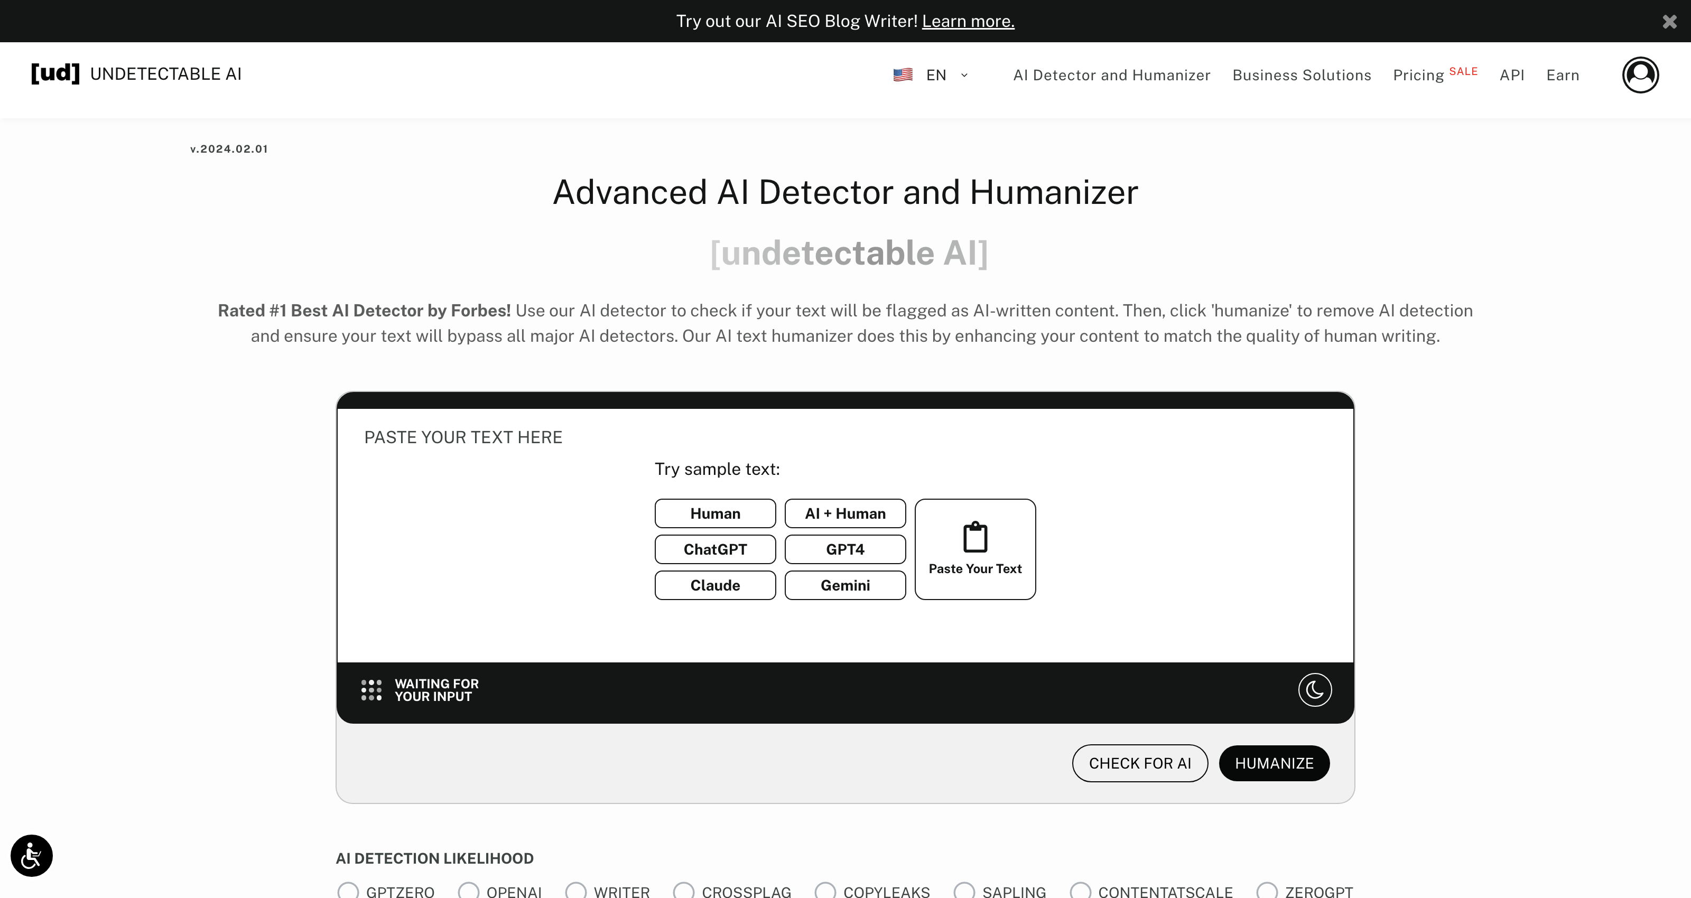Expand the EN language dropdown arrow

(964, 75)
